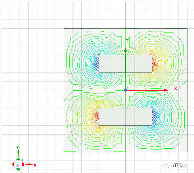Click the blue origin point labeled Z

[125, 90]
